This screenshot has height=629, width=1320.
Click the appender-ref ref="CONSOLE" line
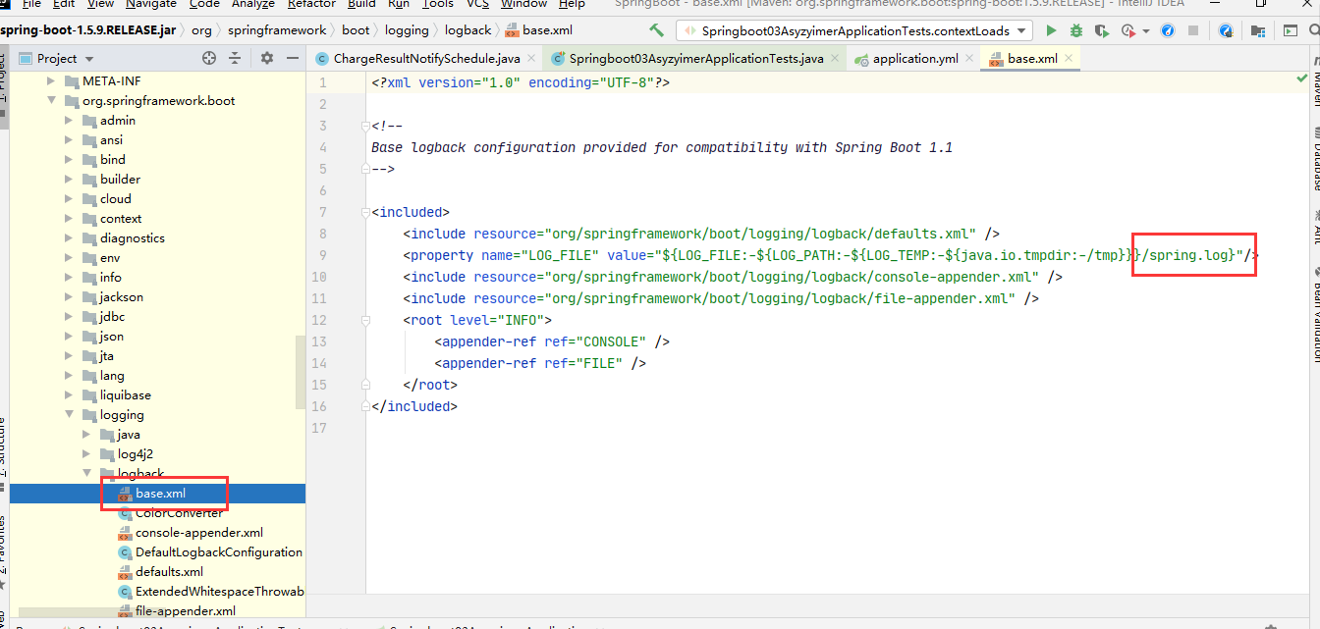point(552,341)
